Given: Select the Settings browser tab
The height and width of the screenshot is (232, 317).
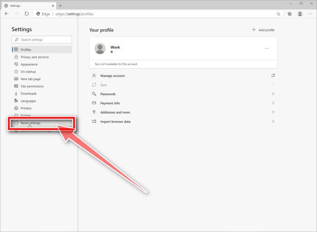Looking at the screenshot, I should tap(29, 6).
